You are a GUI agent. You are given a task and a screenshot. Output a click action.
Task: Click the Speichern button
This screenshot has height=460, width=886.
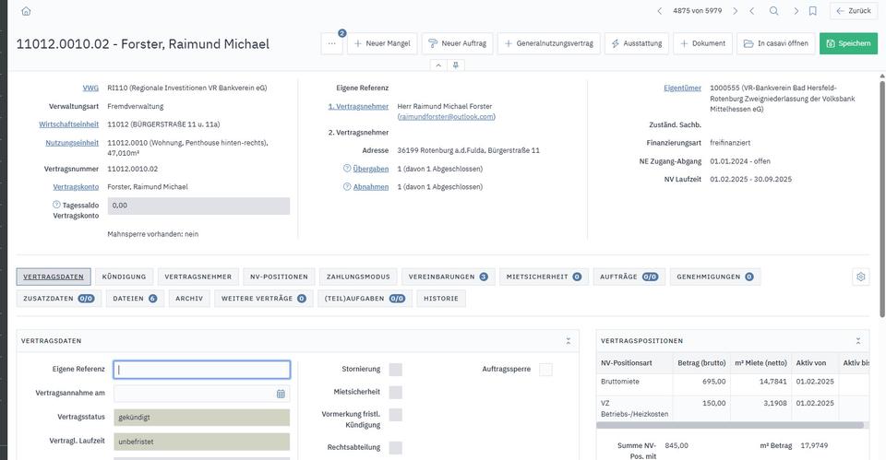848,43
